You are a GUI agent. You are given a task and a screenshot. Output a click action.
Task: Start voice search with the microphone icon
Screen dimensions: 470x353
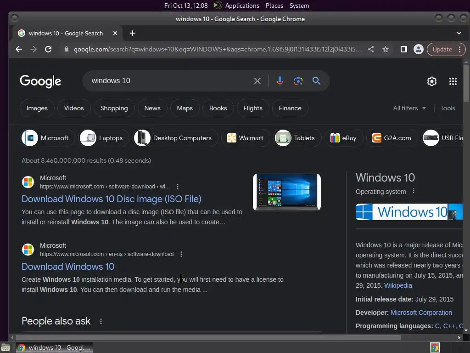280,81
